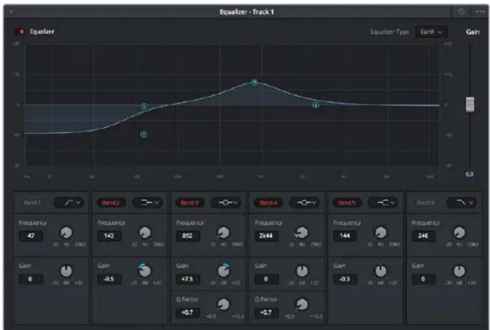Close the Equalizer window
The image size is (490, 330).
[11, 12]
